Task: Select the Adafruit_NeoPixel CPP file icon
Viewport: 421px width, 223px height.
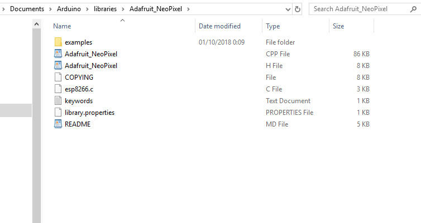Action: (58, 54)
